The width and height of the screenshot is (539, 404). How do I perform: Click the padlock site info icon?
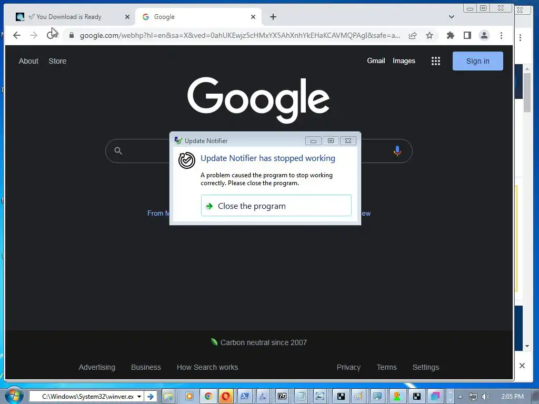click(72, 35)
